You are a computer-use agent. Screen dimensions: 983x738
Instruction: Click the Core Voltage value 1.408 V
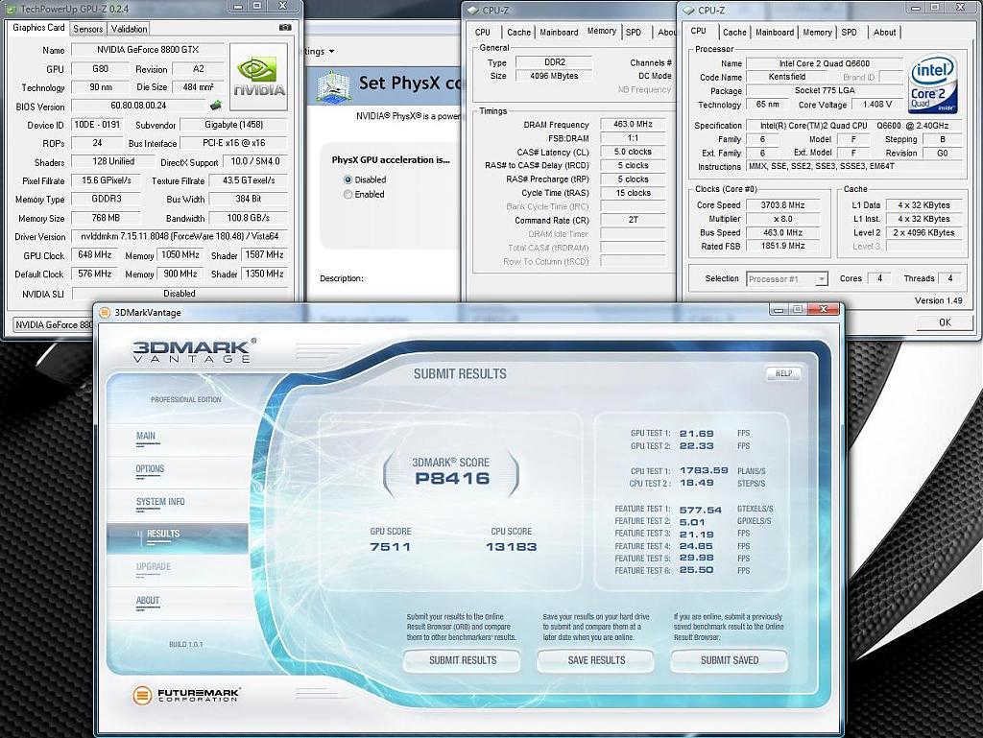pyautogui.click(x=877, y=105)
